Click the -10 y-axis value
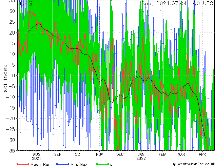215x166 pixels. (11, 97)
